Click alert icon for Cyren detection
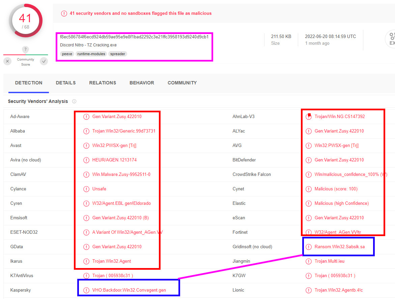395x299 pixels. click(x=86, y=203)
